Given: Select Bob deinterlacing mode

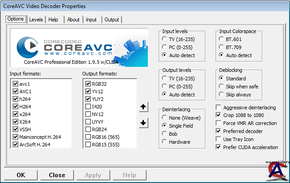Looking at the screenshot, I should point(165,134).
